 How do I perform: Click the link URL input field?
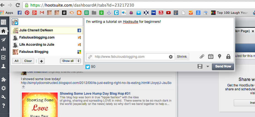pos(130,57)
